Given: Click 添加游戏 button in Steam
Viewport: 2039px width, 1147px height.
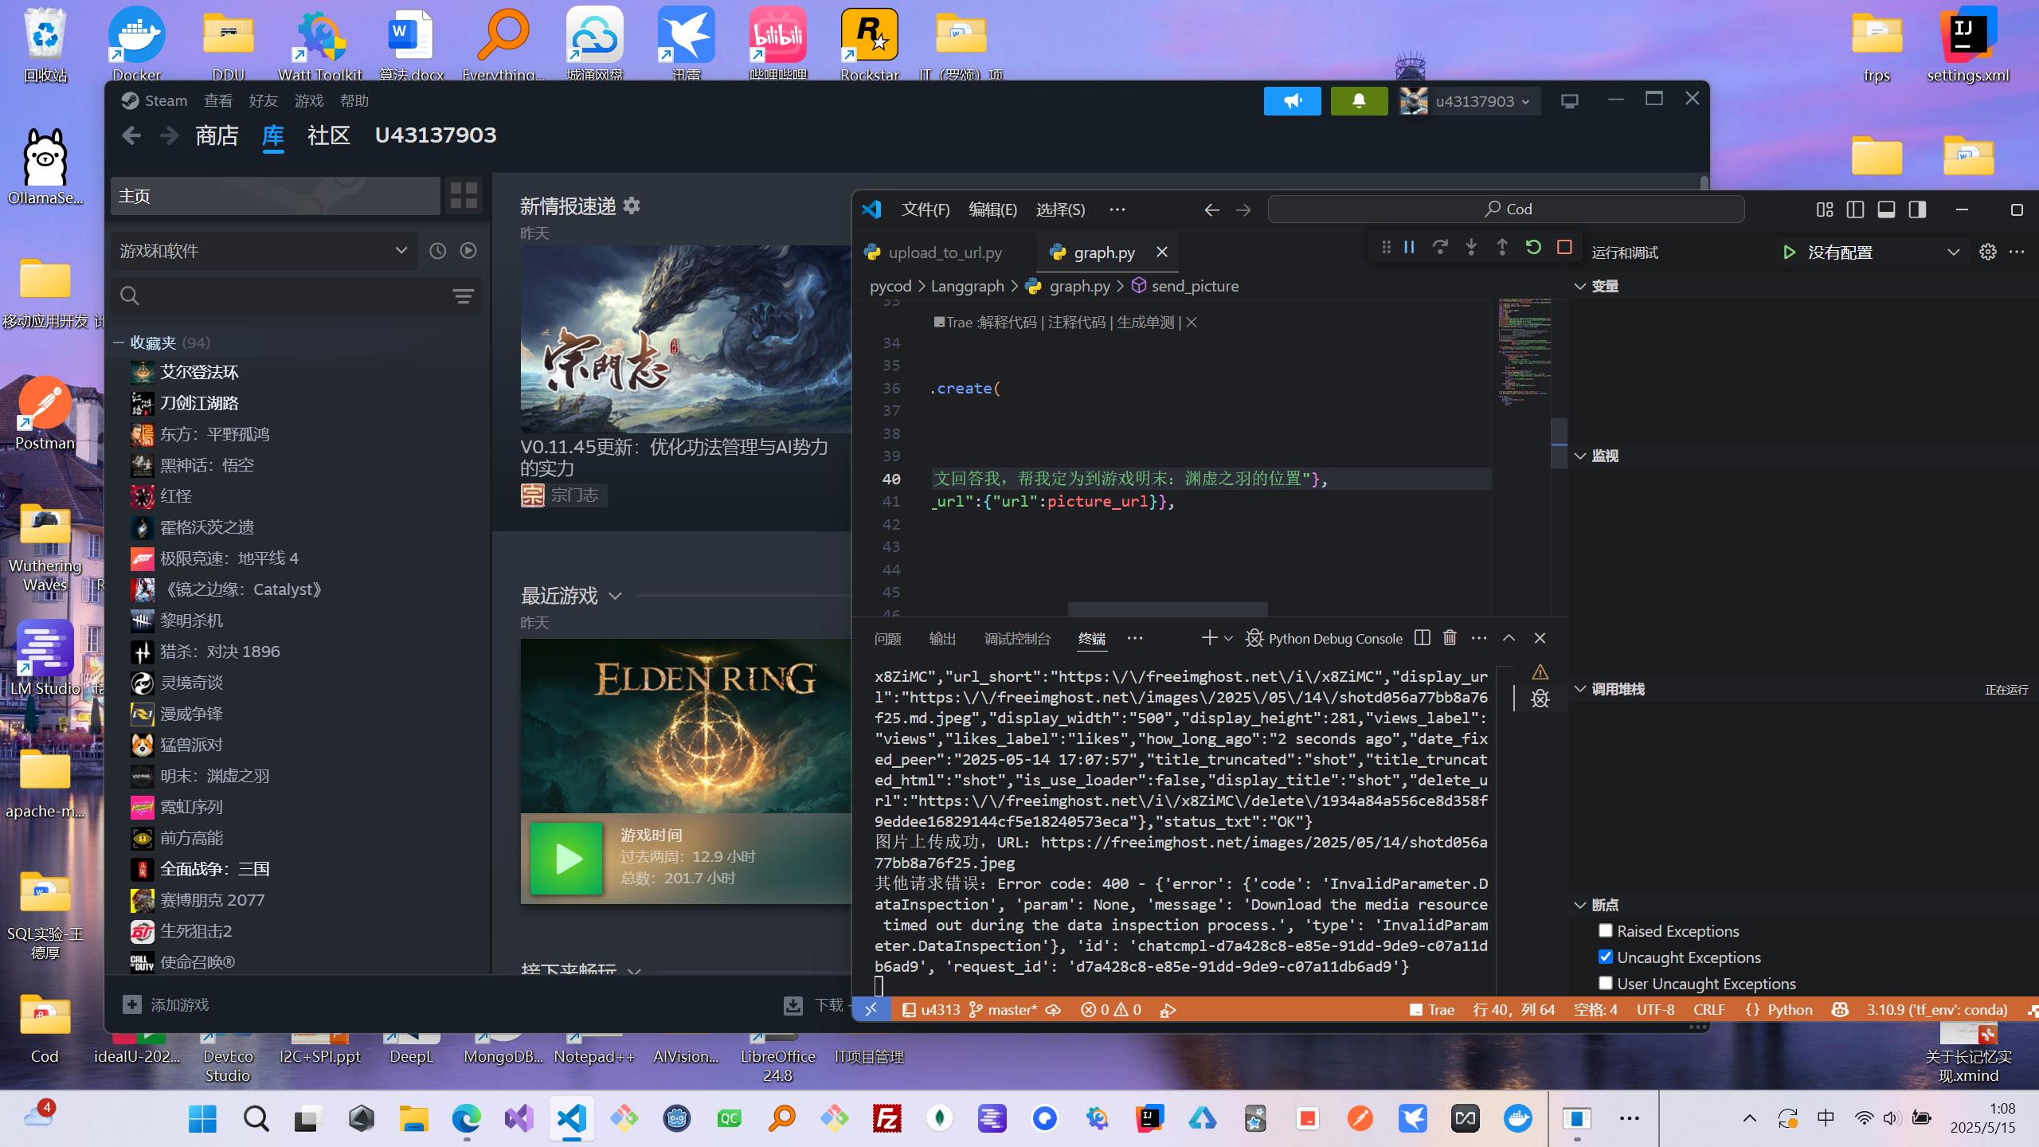Looking at the screenshot, I should tap(166, 1005).
